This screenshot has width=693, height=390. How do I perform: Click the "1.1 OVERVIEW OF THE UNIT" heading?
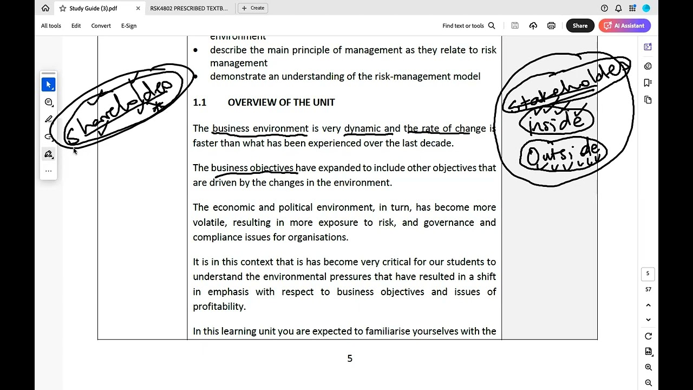click(264, 102)
